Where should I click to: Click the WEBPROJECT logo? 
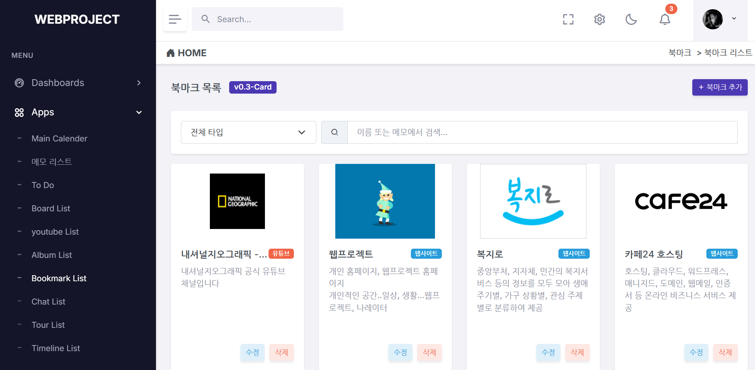[x=77, y=19]
